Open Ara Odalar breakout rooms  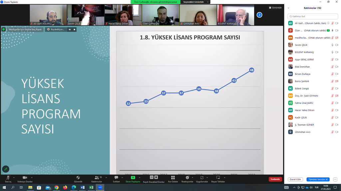click(173, 178)
